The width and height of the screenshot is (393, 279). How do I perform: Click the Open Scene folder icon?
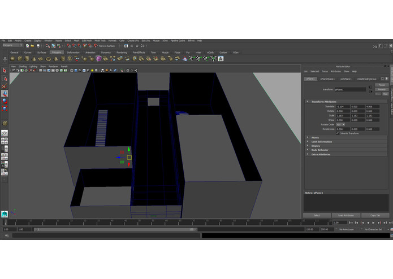pos(32,46)
